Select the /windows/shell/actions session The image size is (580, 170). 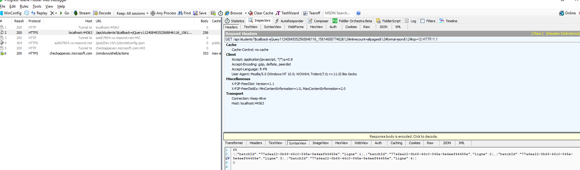(110, 53)
